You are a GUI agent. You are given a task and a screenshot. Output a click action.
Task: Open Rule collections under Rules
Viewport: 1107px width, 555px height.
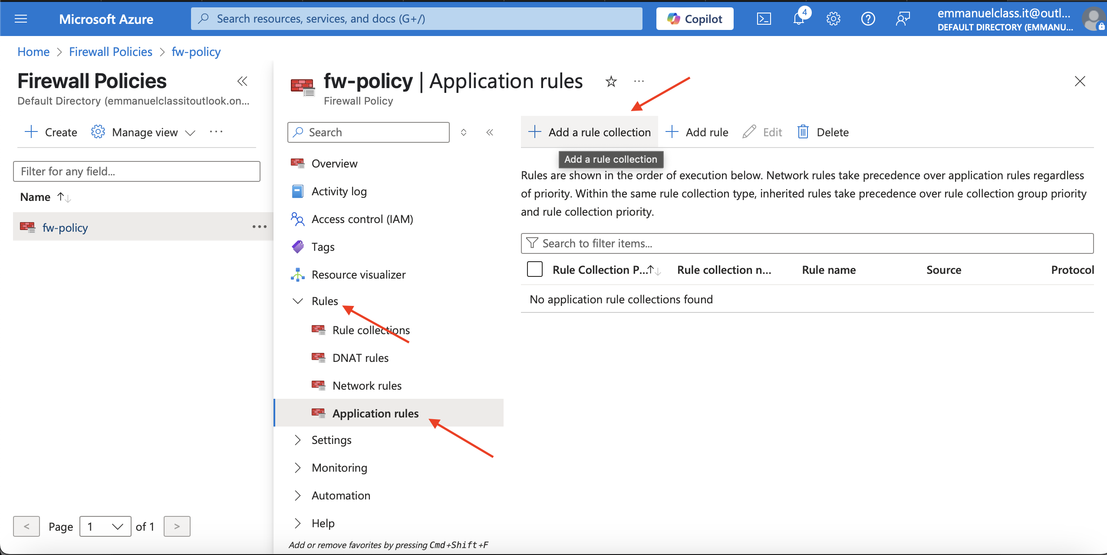pyautogui.click(x=371, y=330)
